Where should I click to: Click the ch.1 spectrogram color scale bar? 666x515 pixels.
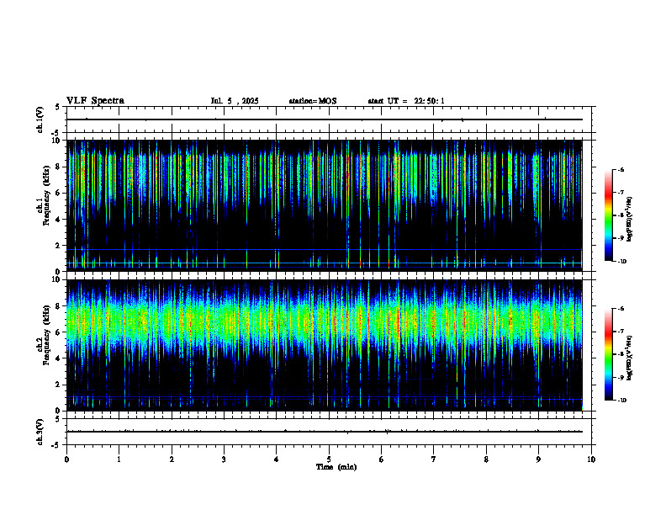(609, 215)
